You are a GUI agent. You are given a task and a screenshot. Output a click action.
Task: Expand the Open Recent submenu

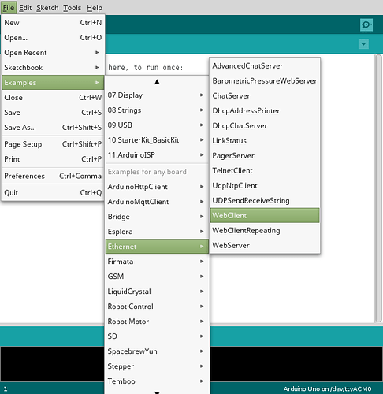(53, 53)
